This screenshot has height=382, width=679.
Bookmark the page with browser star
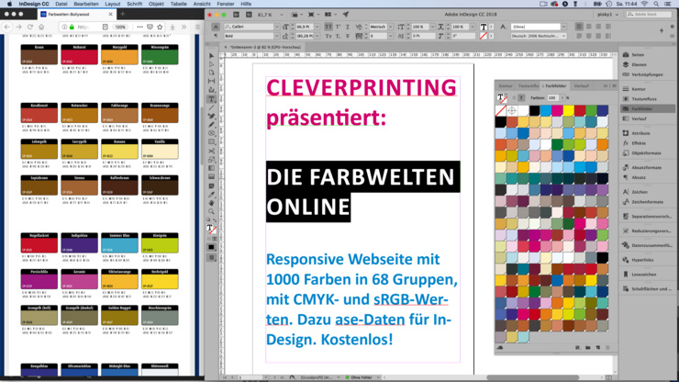[160, 27]
